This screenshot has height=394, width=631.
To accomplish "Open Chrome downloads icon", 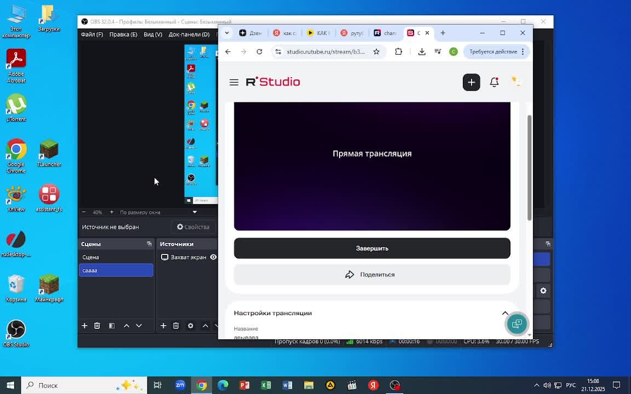I will pos(422,51).
